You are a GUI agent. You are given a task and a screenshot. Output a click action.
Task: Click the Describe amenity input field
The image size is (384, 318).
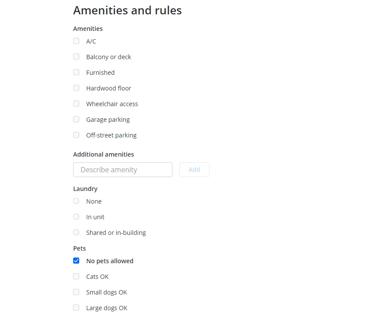coord(122,170)
